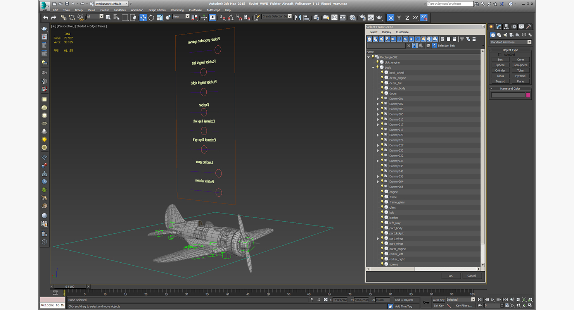This screenshot has height=310, width=574.
Task: Click the Undo arrow in main toolbar
Action: click(46, 17)
